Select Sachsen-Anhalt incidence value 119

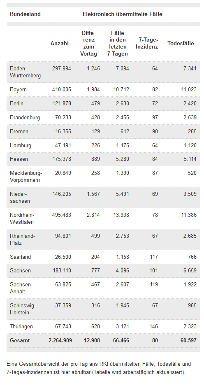153,284
